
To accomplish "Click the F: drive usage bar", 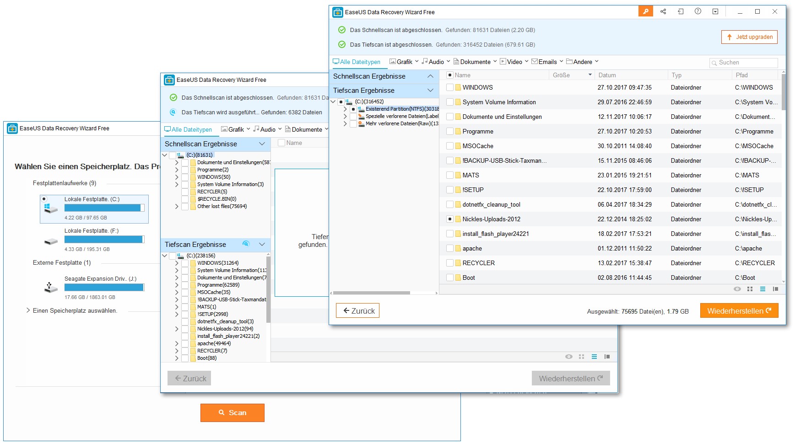I will click(x=104, y=239).
